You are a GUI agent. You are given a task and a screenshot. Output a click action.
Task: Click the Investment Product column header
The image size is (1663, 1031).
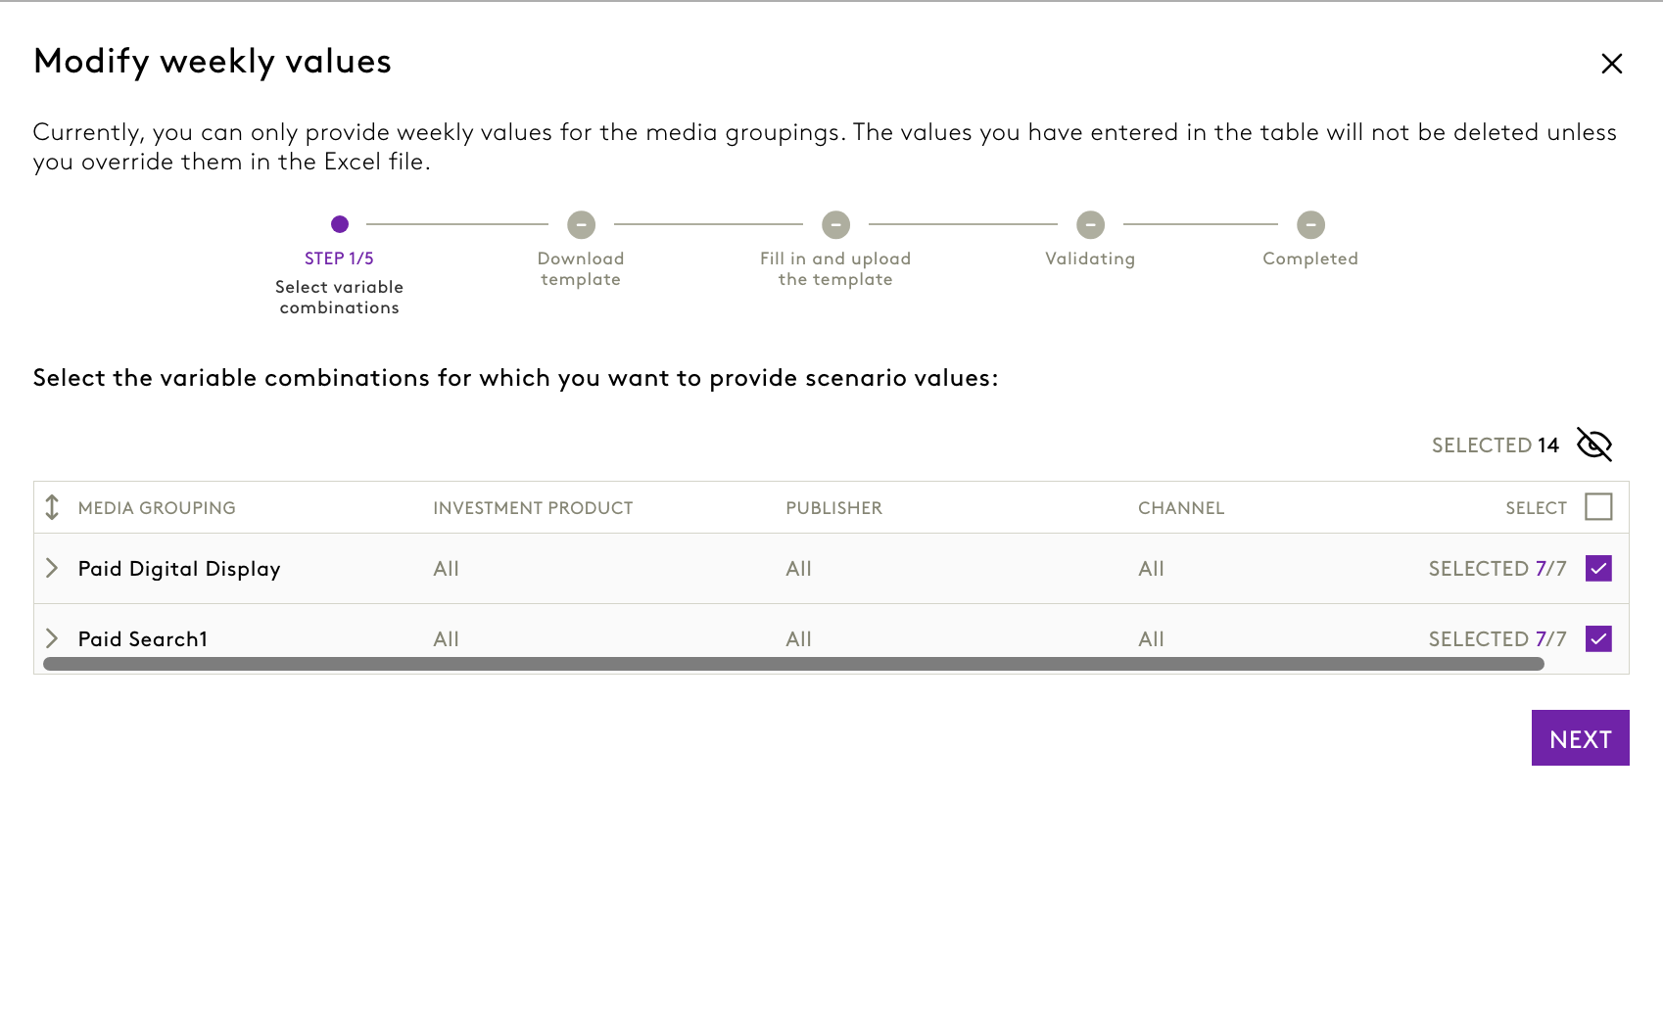coord(533,508)
